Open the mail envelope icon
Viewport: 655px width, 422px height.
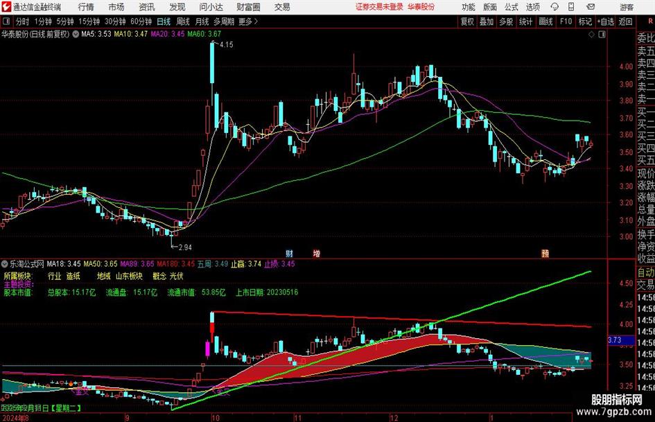tap(591, 7)
